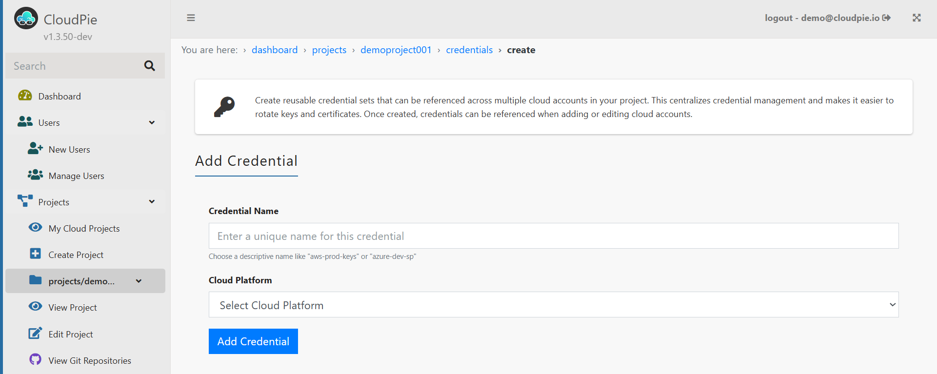Click the New Users add-person icon
Viewport: 937px width, 374px height.
[35, 148]
